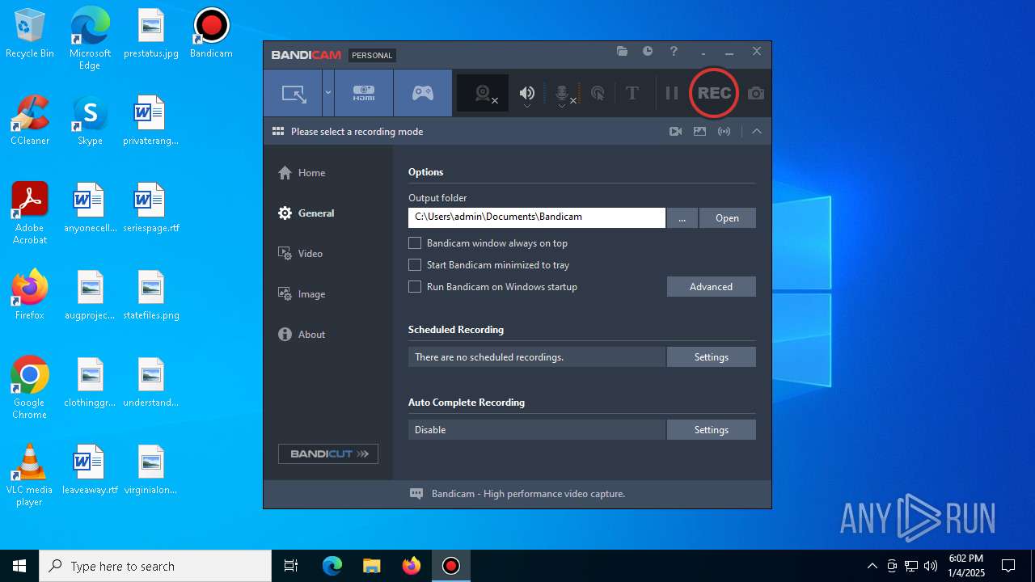Open the scheduled recording clock icon
This screenshot has width=1035, height=582.
[x=648, y=51]
